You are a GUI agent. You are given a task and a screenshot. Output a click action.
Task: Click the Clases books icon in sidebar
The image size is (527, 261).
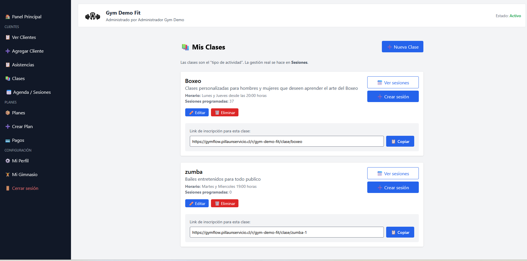(8, 79)
